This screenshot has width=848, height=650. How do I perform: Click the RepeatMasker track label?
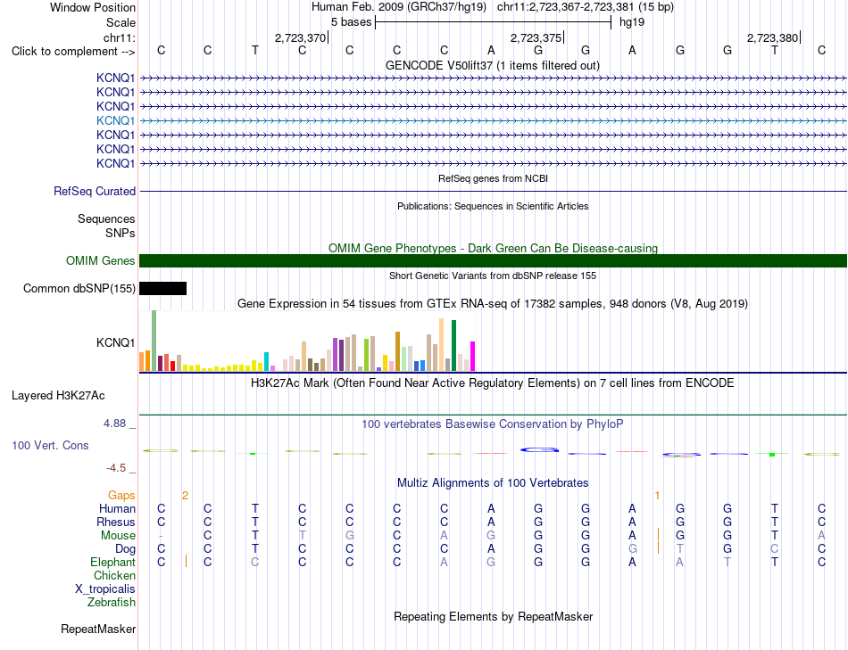coord(98,629)
